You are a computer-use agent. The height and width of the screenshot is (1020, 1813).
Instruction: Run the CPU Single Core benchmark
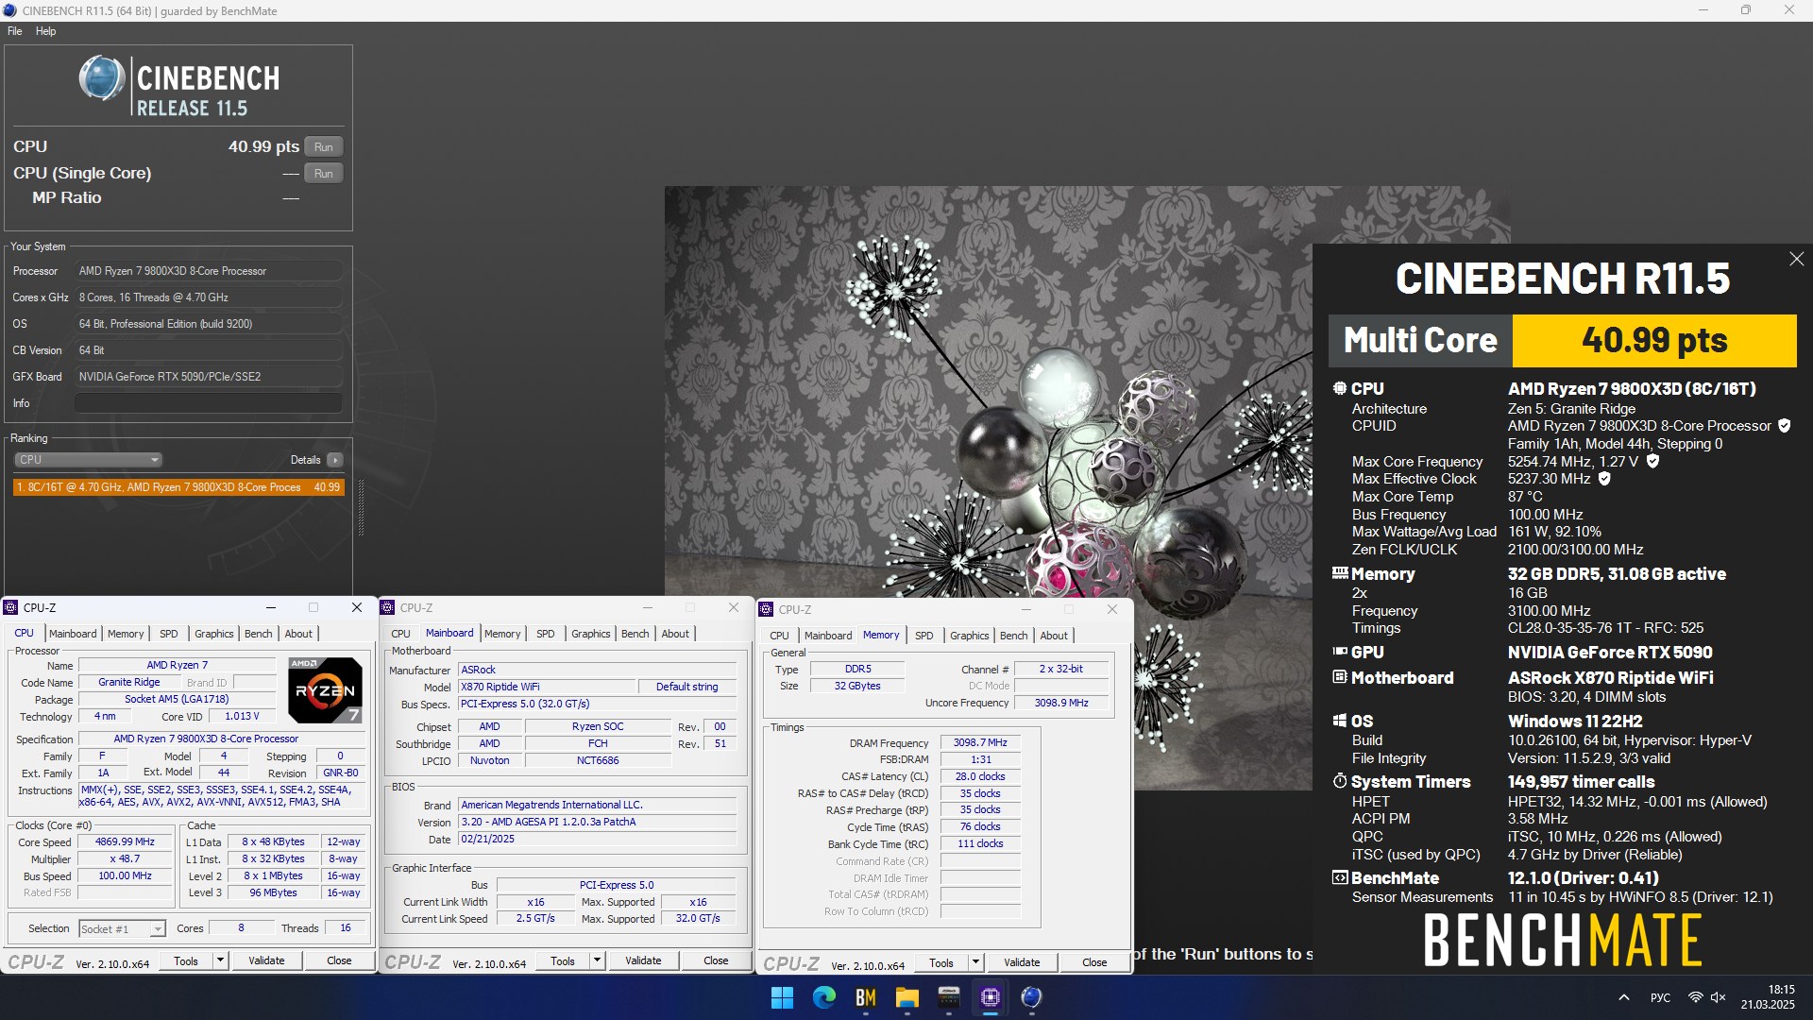click(x=323, y=174)
